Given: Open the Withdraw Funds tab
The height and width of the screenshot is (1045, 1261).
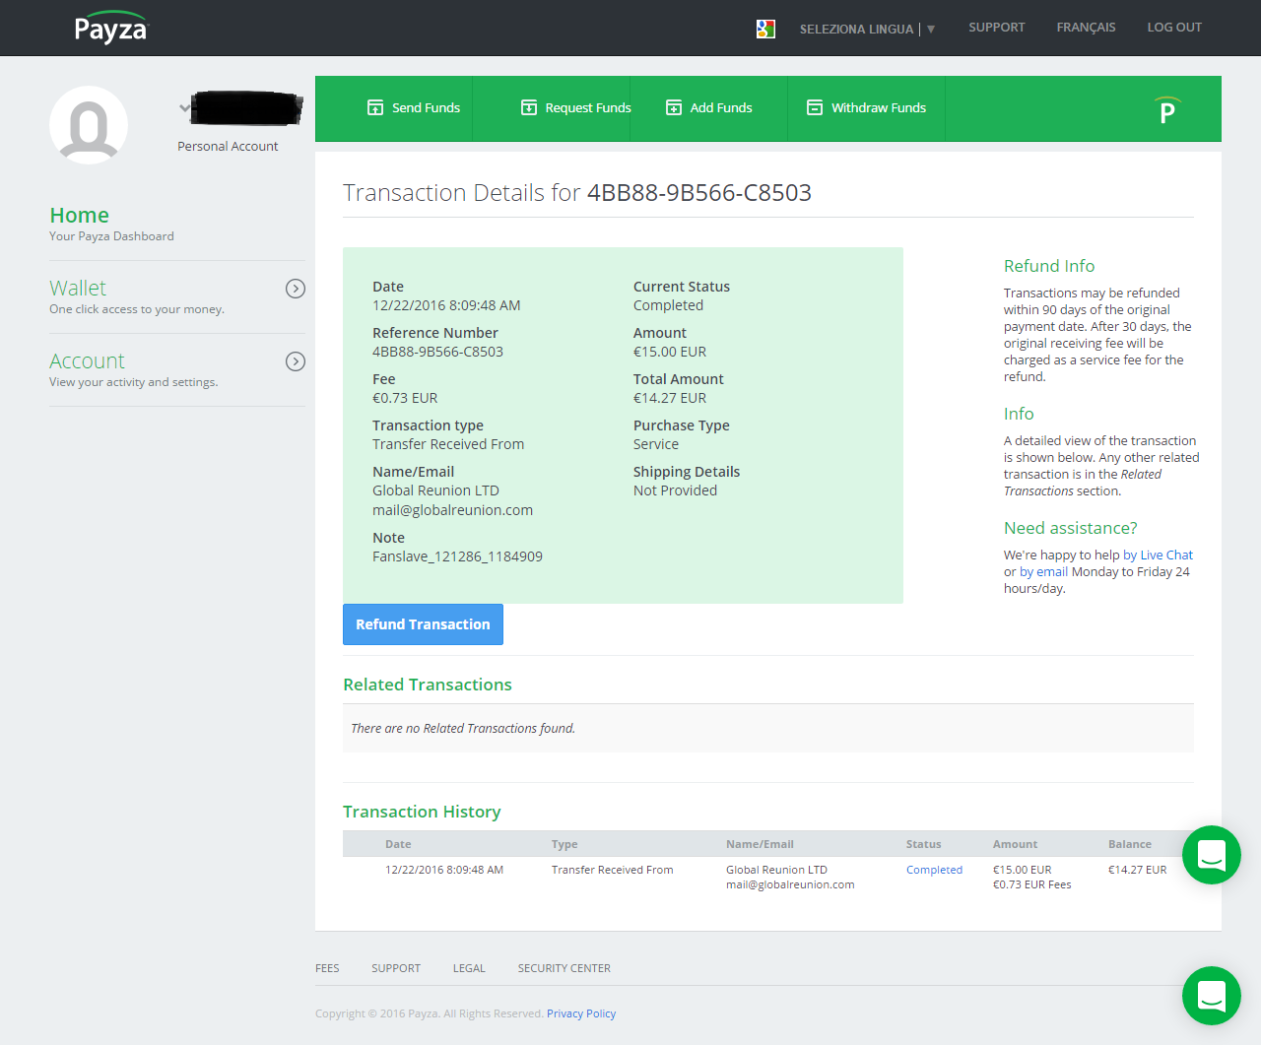Looking at the screenshot, I should (867, 107).
